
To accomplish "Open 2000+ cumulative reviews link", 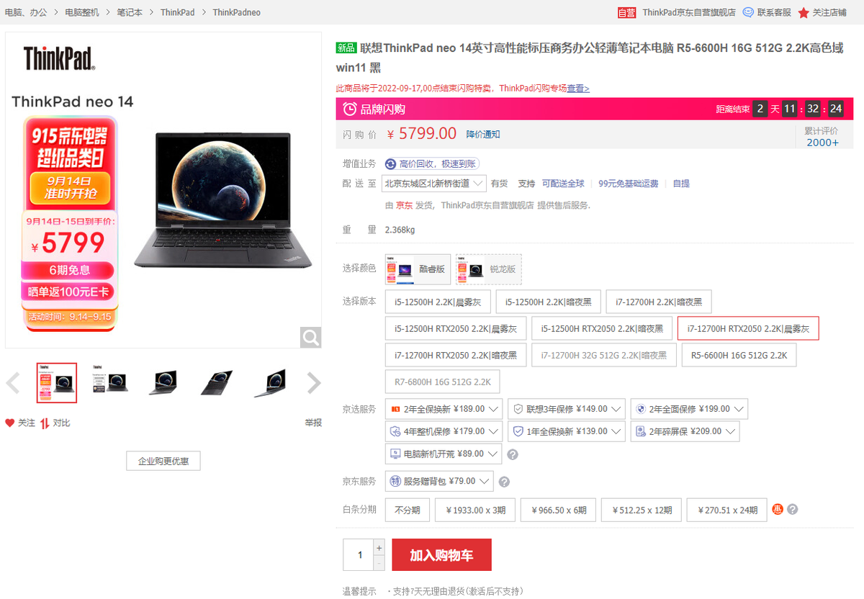I will [x=822, y=143].
